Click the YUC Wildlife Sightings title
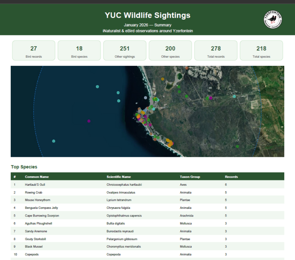Screen dimensions: 295x260 pyautogui.click(x=147, y=15)
